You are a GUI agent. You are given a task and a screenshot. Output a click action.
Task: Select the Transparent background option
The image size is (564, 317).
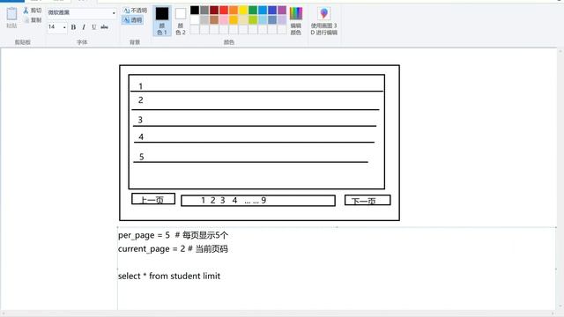133,20
